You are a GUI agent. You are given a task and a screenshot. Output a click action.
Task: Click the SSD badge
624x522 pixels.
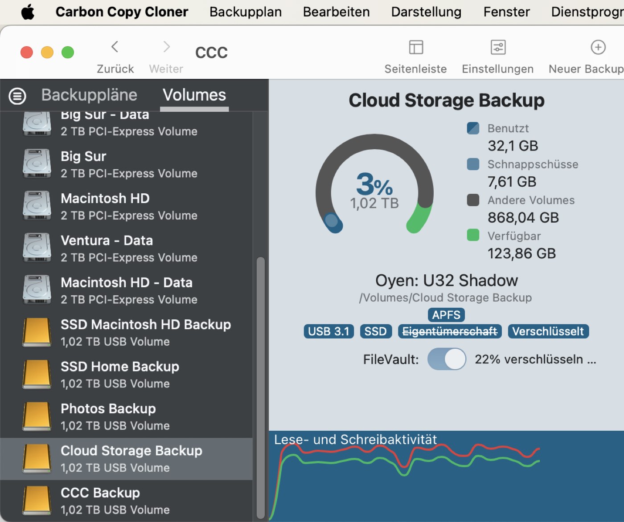tap(376, 331)
